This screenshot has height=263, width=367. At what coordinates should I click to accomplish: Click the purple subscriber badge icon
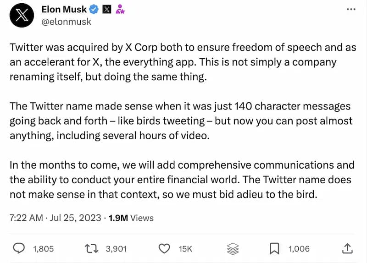(x=121, y=9)
